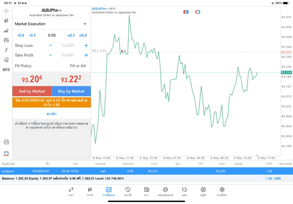Open the News tab in bottom bar
This screenshot has width=293, height=204.
pyautogui.click(x=146, y=192)
